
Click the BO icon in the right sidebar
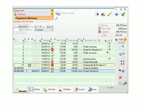pyautogui.click(x=123, y=43)
